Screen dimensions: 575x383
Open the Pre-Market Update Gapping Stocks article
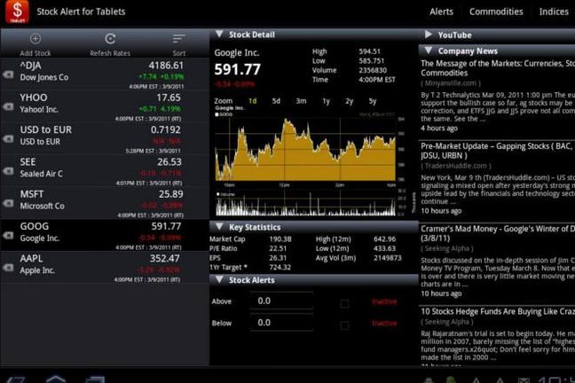pos(498,151)
